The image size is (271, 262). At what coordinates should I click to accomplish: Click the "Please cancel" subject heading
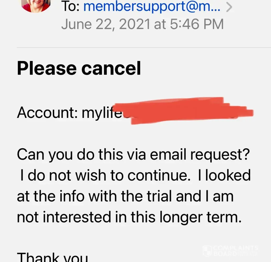[x=79, y=68]
